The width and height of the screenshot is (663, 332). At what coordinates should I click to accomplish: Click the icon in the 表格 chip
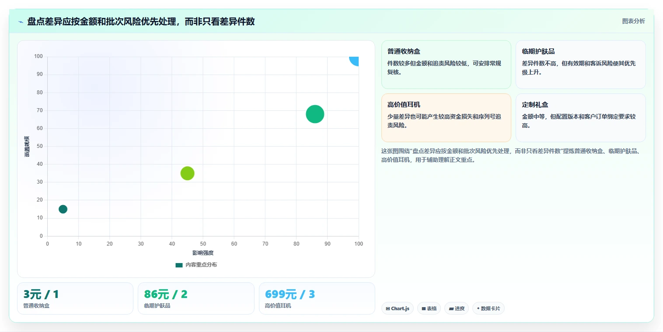tap(423, 309)
